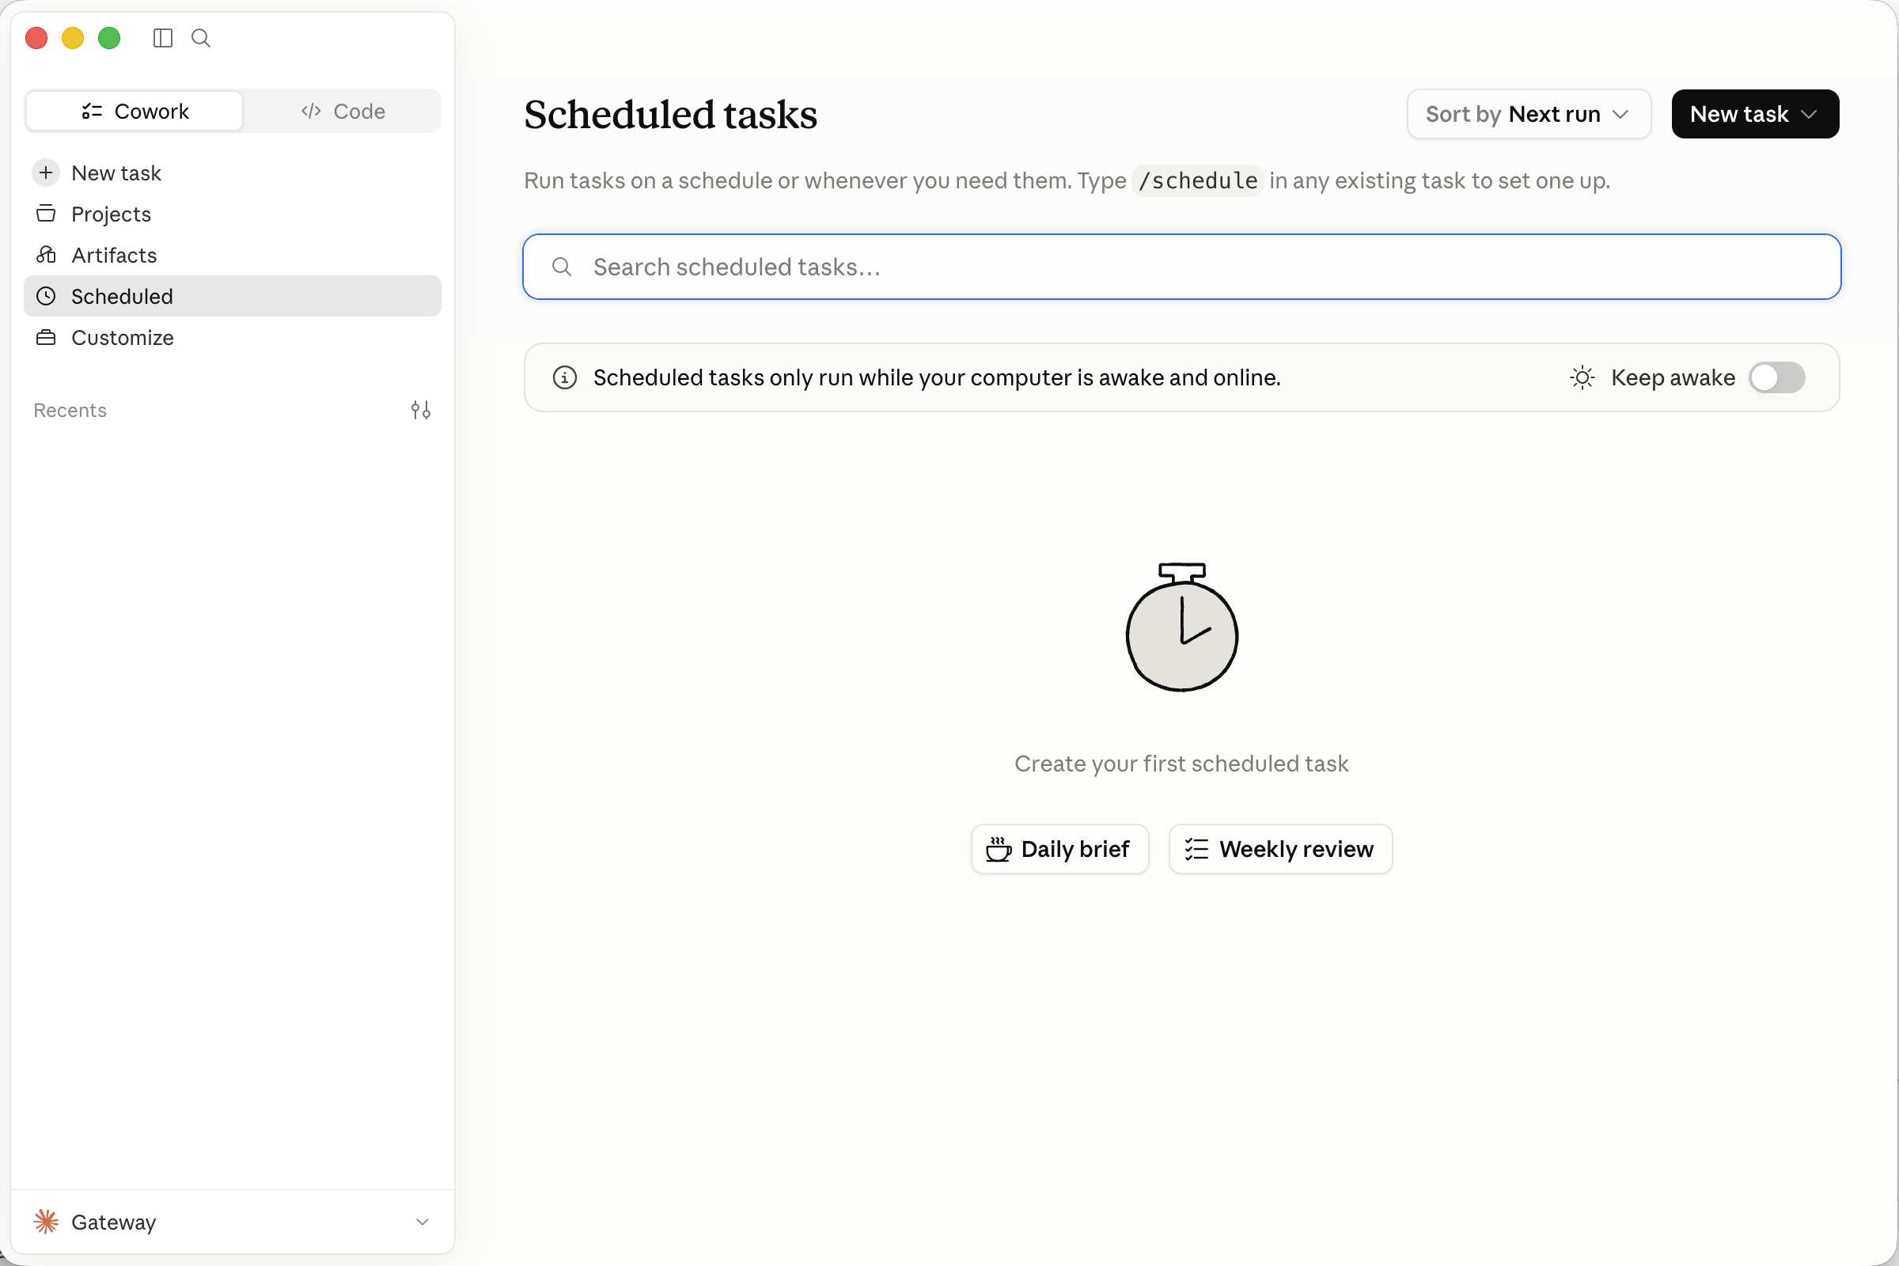
Task: Click the Keep awake label
Action: click(x=1673, y=377)
